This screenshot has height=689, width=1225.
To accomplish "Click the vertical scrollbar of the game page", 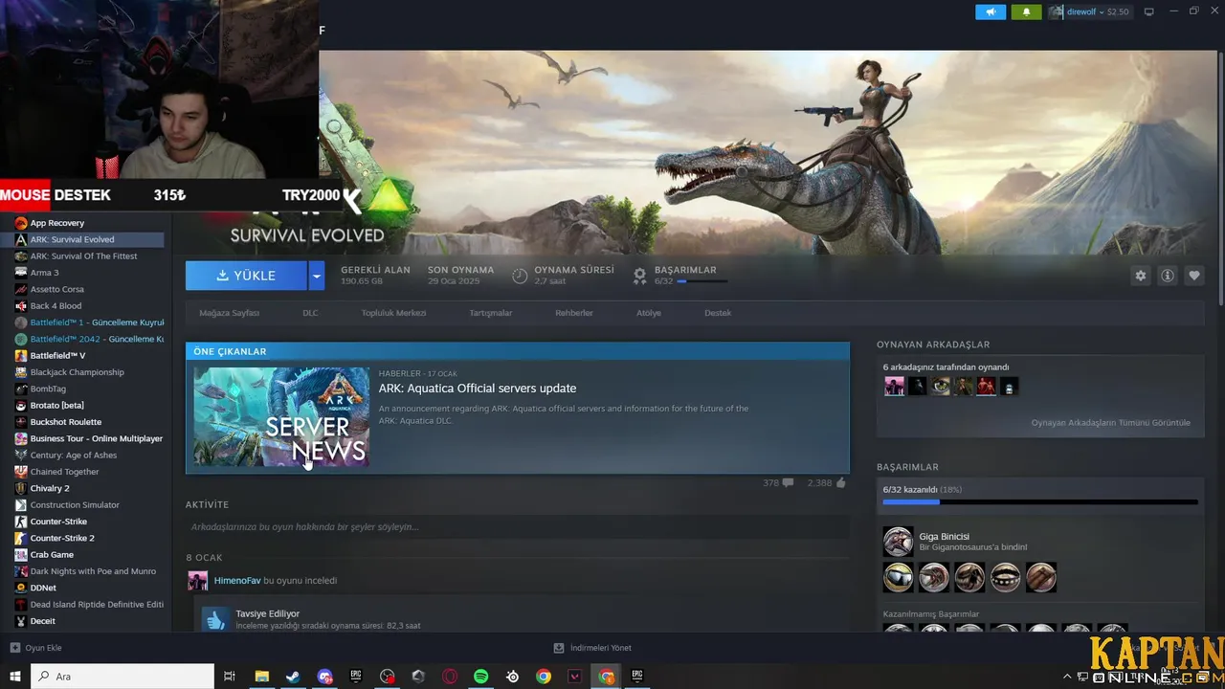I will pyautogui.click(x=1219, y=179).
